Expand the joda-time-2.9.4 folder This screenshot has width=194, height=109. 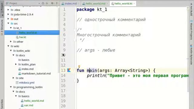(x=8, y=14)
